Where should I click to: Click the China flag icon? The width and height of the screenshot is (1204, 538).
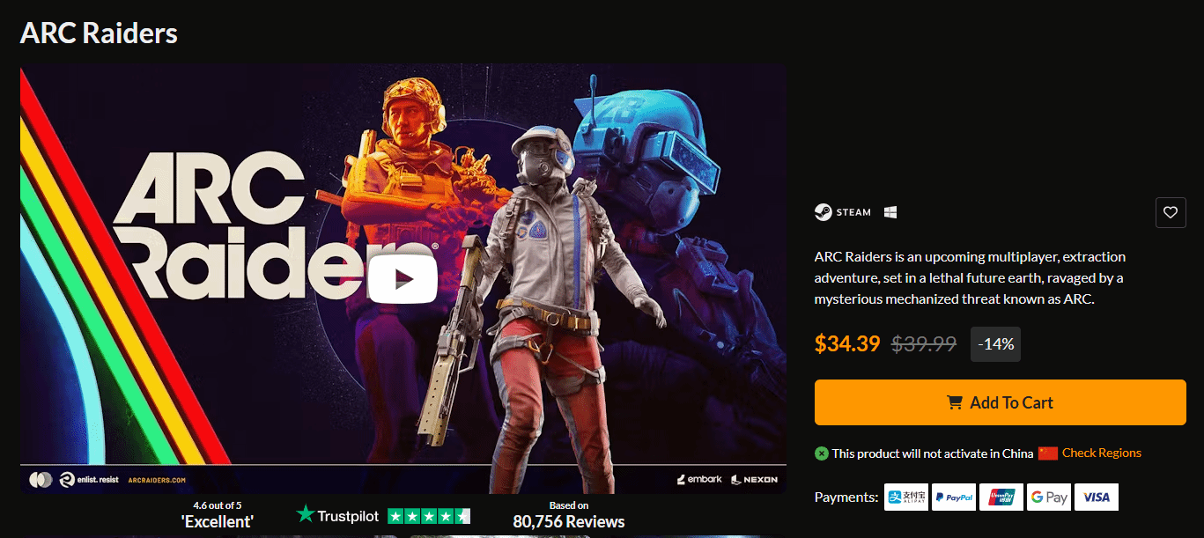1047,453
